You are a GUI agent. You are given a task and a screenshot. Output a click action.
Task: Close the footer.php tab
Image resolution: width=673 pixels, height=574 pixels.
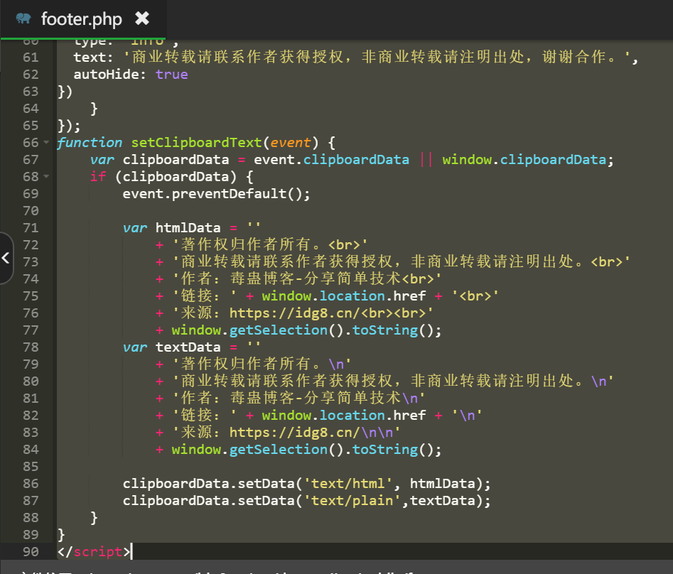point(142,18)
